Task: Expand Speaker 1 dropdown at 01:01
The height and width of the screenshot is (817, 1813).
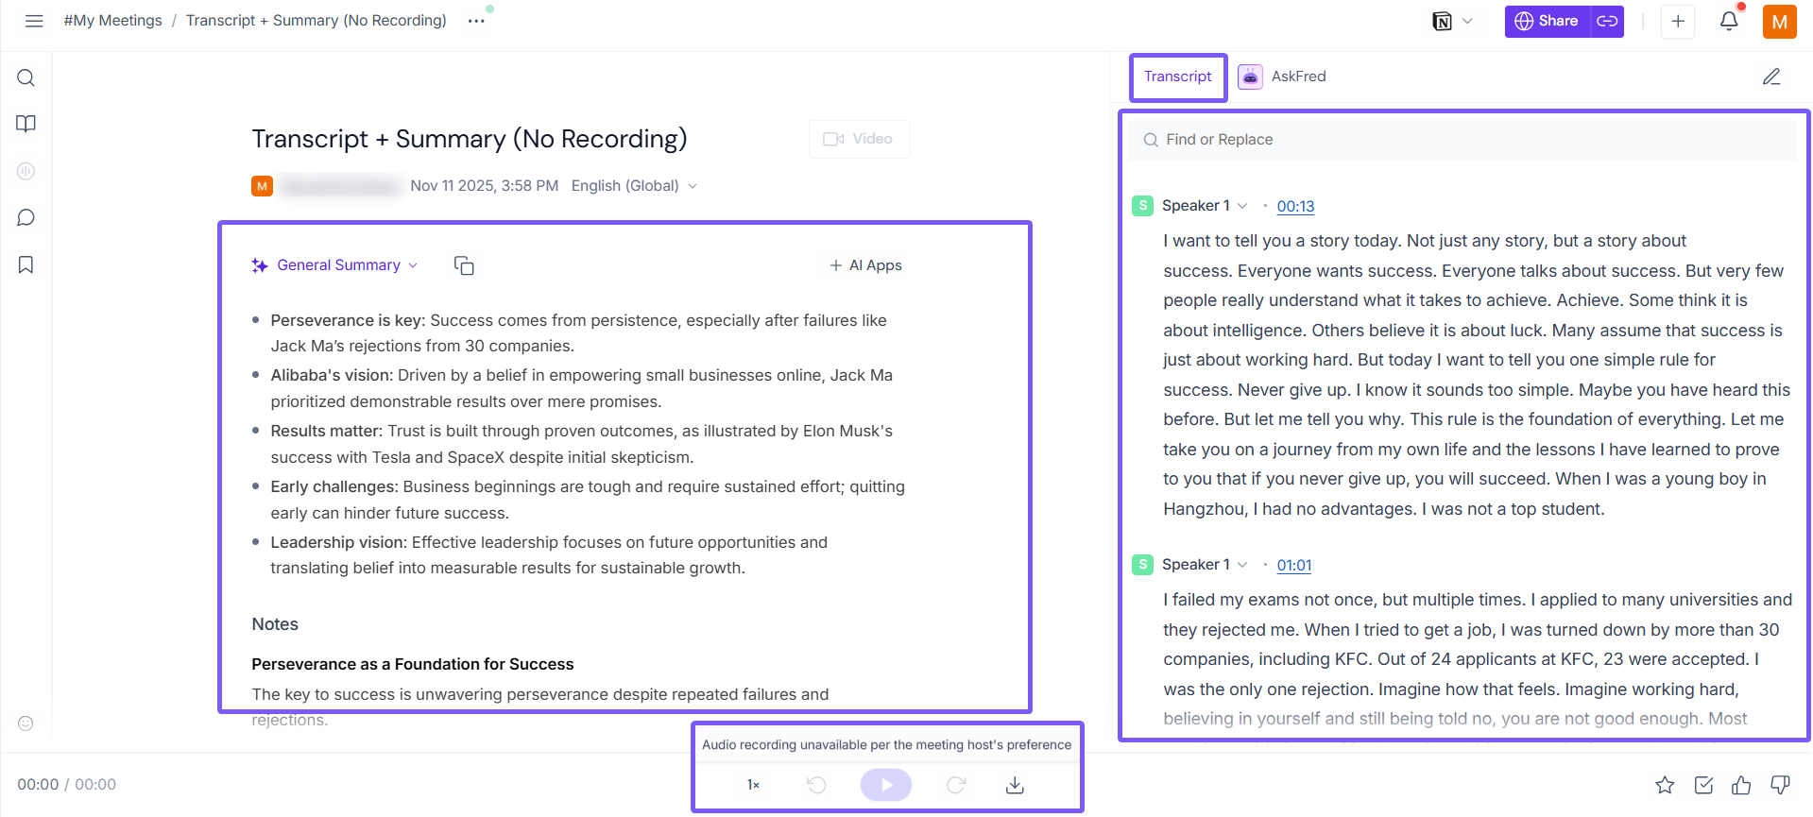Action: point(1242,565)
